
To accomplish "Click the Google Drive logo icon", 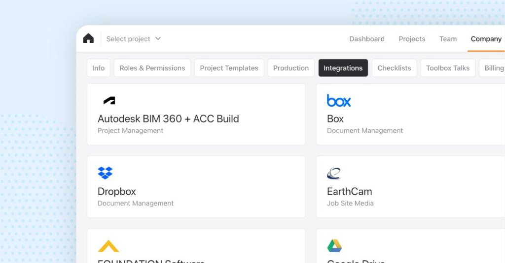I will point(334,246).
